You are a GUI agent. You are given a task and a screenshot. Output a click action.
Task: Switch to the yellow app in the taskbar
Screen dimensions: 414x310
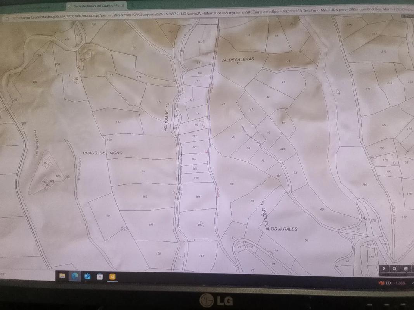[x=112, y=277]
